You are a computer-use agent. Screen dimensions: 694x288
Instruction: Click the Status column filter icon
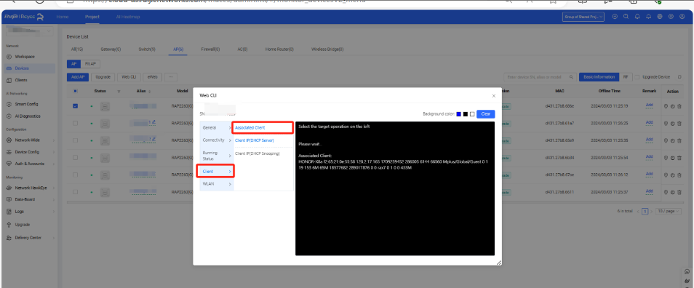tap(119, 91)
